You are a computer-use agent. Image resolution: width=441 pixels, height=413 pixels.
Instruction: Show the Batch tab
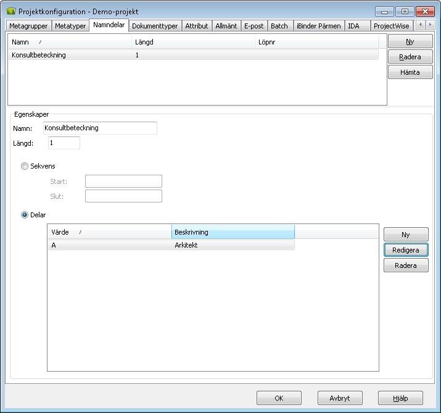(x=279, y=26)
